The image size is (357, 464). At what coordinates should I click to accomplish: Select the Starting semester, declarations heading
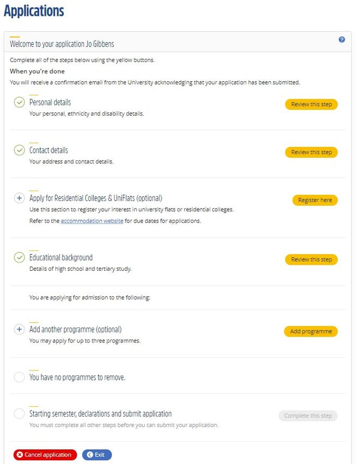pyautogui.click(x=100, y=414)
